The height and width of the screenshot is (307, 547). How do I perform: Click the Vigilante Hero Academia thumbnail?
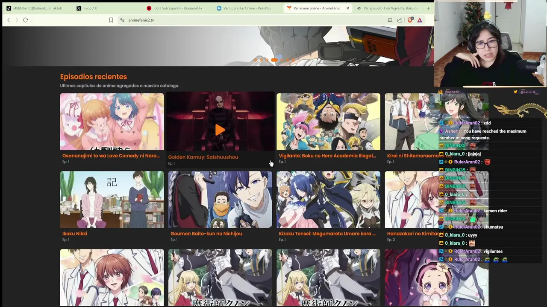pyautogui.click(x=328, y=122)
